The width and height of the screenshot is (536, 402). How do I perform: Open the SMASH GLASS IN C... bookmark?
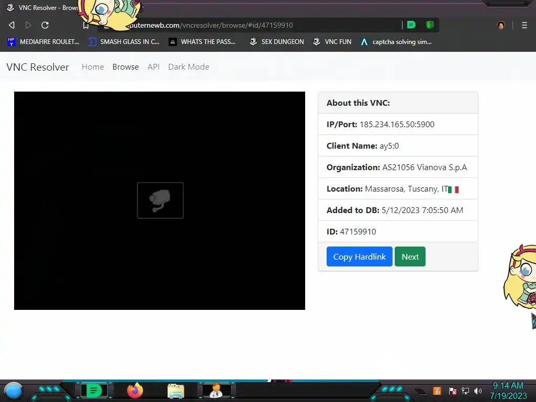tap(124, 42)
